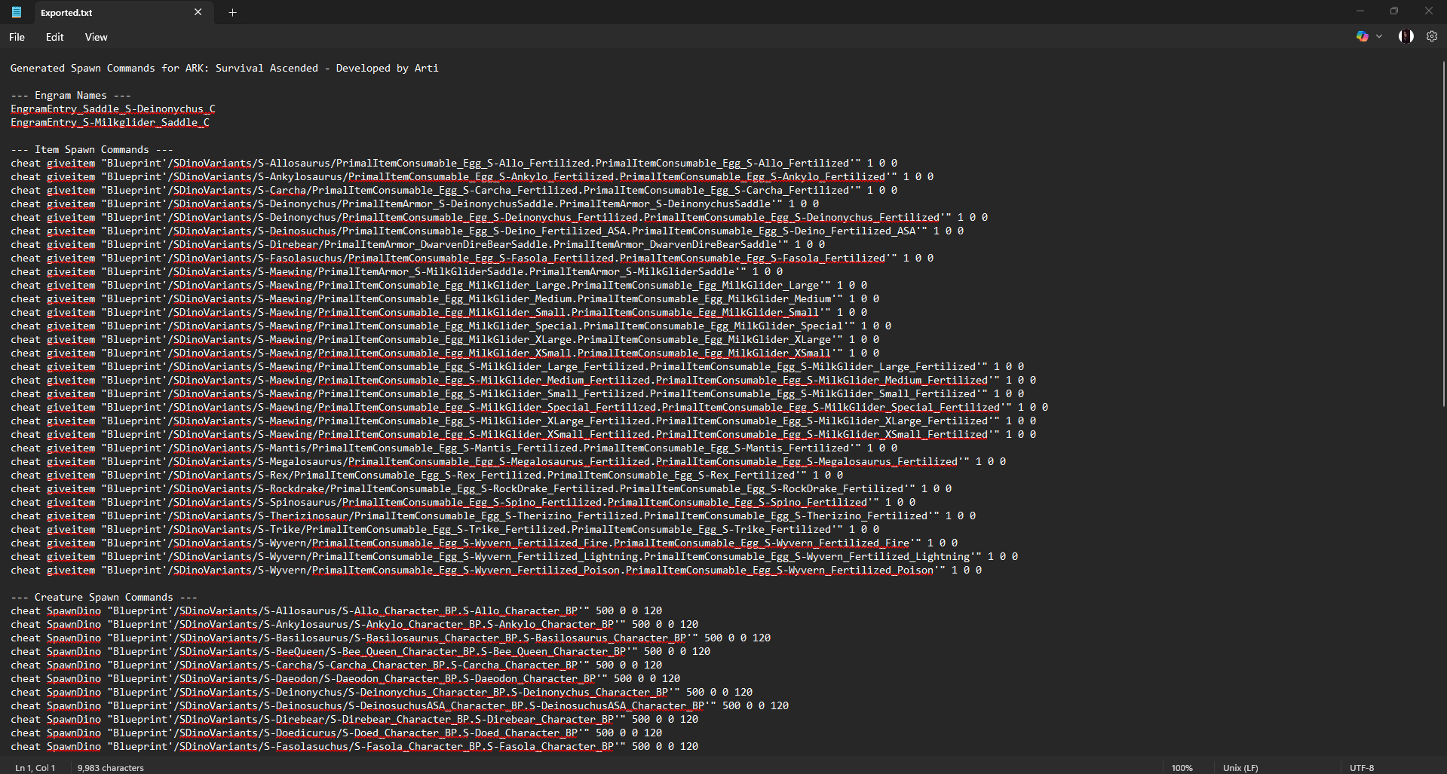Image resolution: width=1447 pixels, height=774 pixels.
Task: Click the UTF-8 encoding indicator
Action: tap(1361, 767)
